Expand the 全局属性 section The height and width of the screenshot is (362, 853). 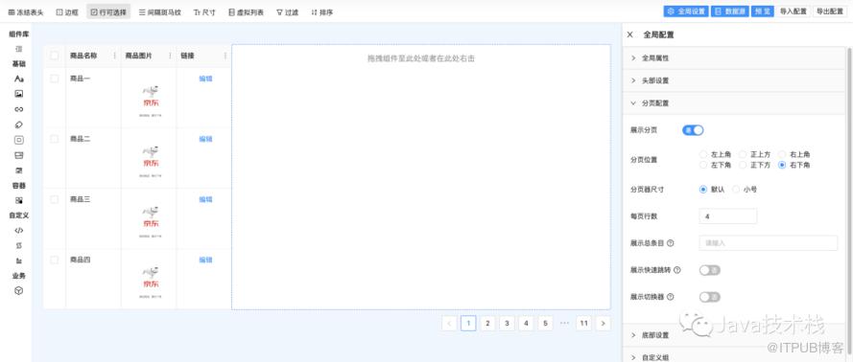pyautogui.click(x=733, y=57)
